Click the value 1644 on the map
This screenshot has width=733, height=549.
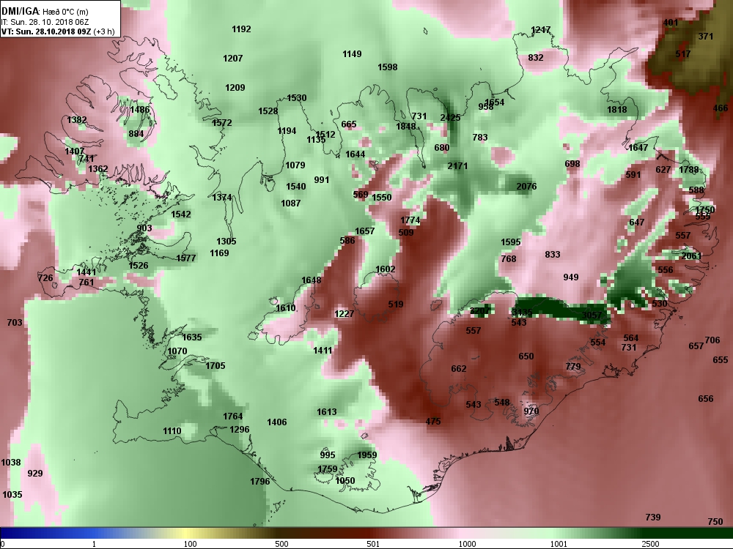point(356,154)
